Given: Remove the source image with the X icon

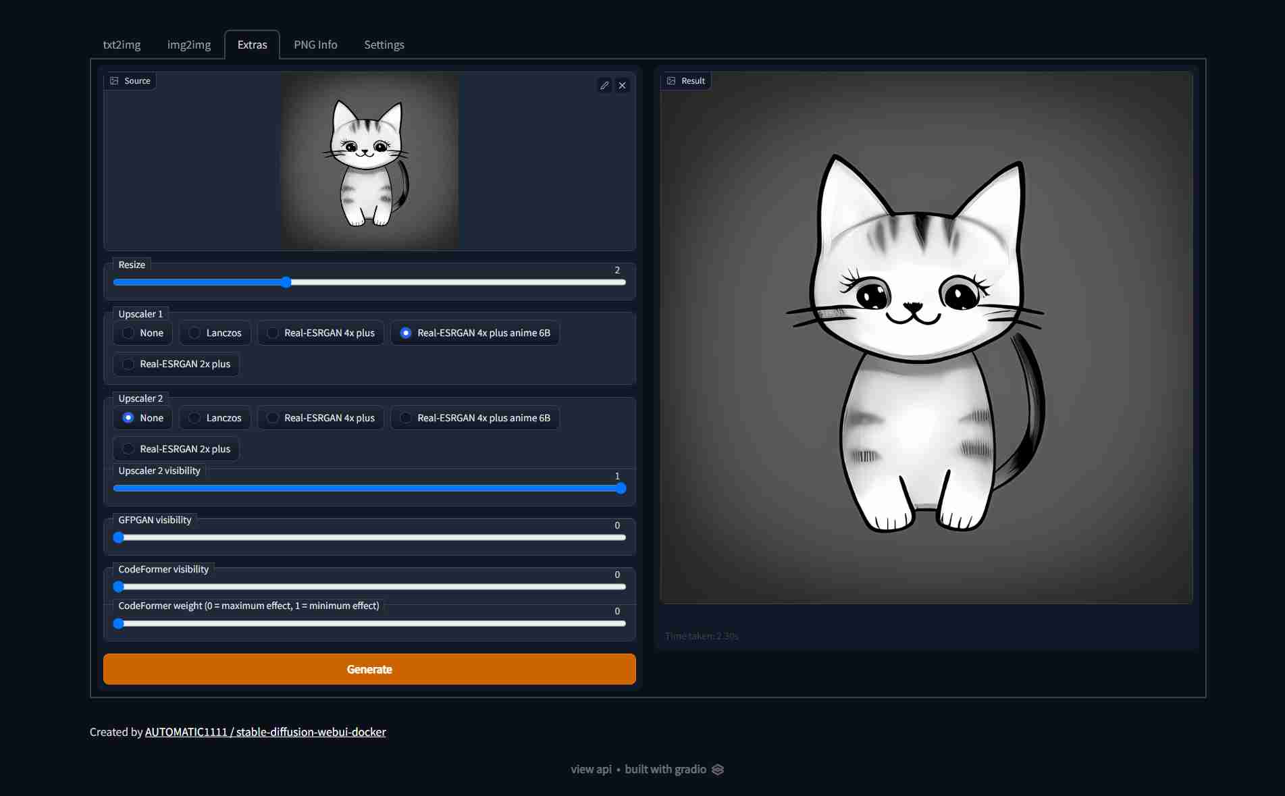Looking at the screenshot, I should tap(623, 86).
